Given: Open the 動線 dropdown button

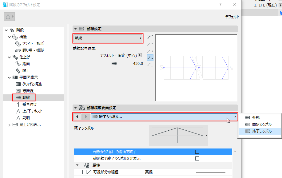Looking at the screenshot, I should [108, 38].
